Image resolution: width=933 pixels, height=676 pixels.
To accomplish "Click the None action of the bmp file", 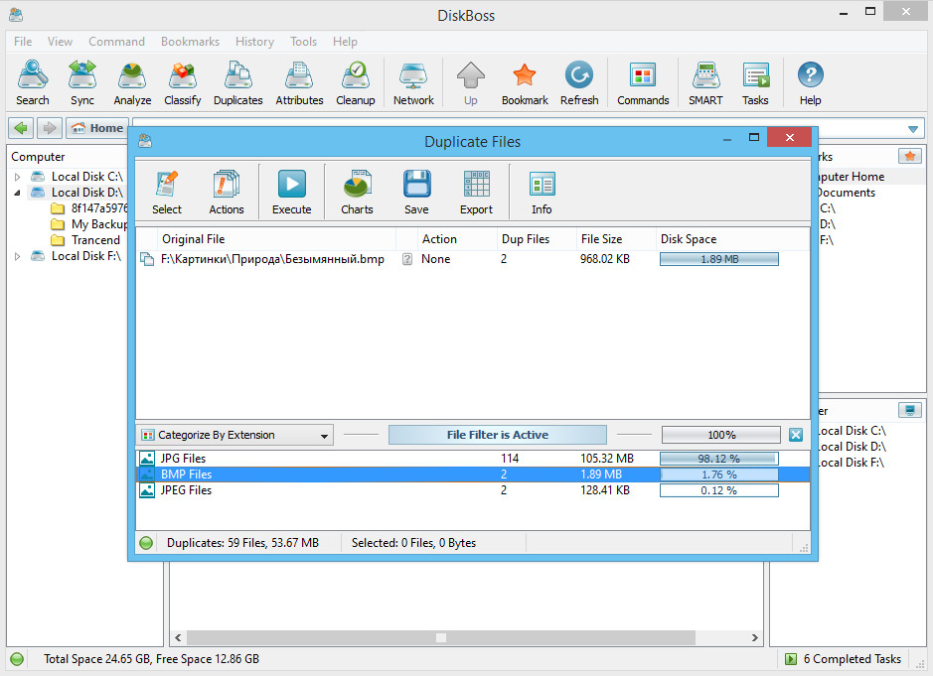I will pyautogui.click(x=435, y=259).
